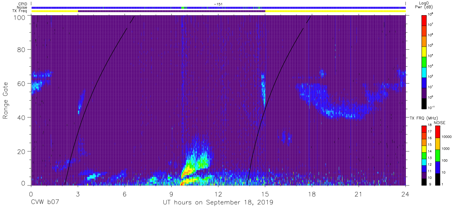Screen dimensions: 456x210
Task: Click the '10⁻¹' power colorbar label
Action: (431, 107)
